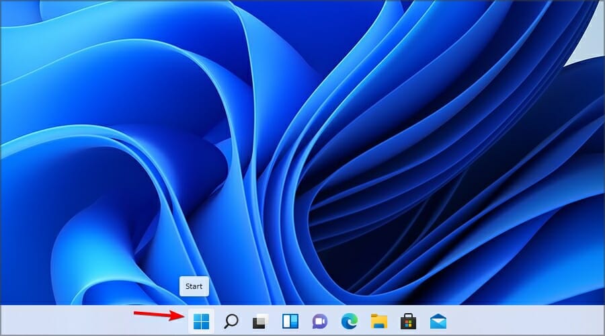
Task: Open Search from the taskbar
Action: click(x=231, y=321)
